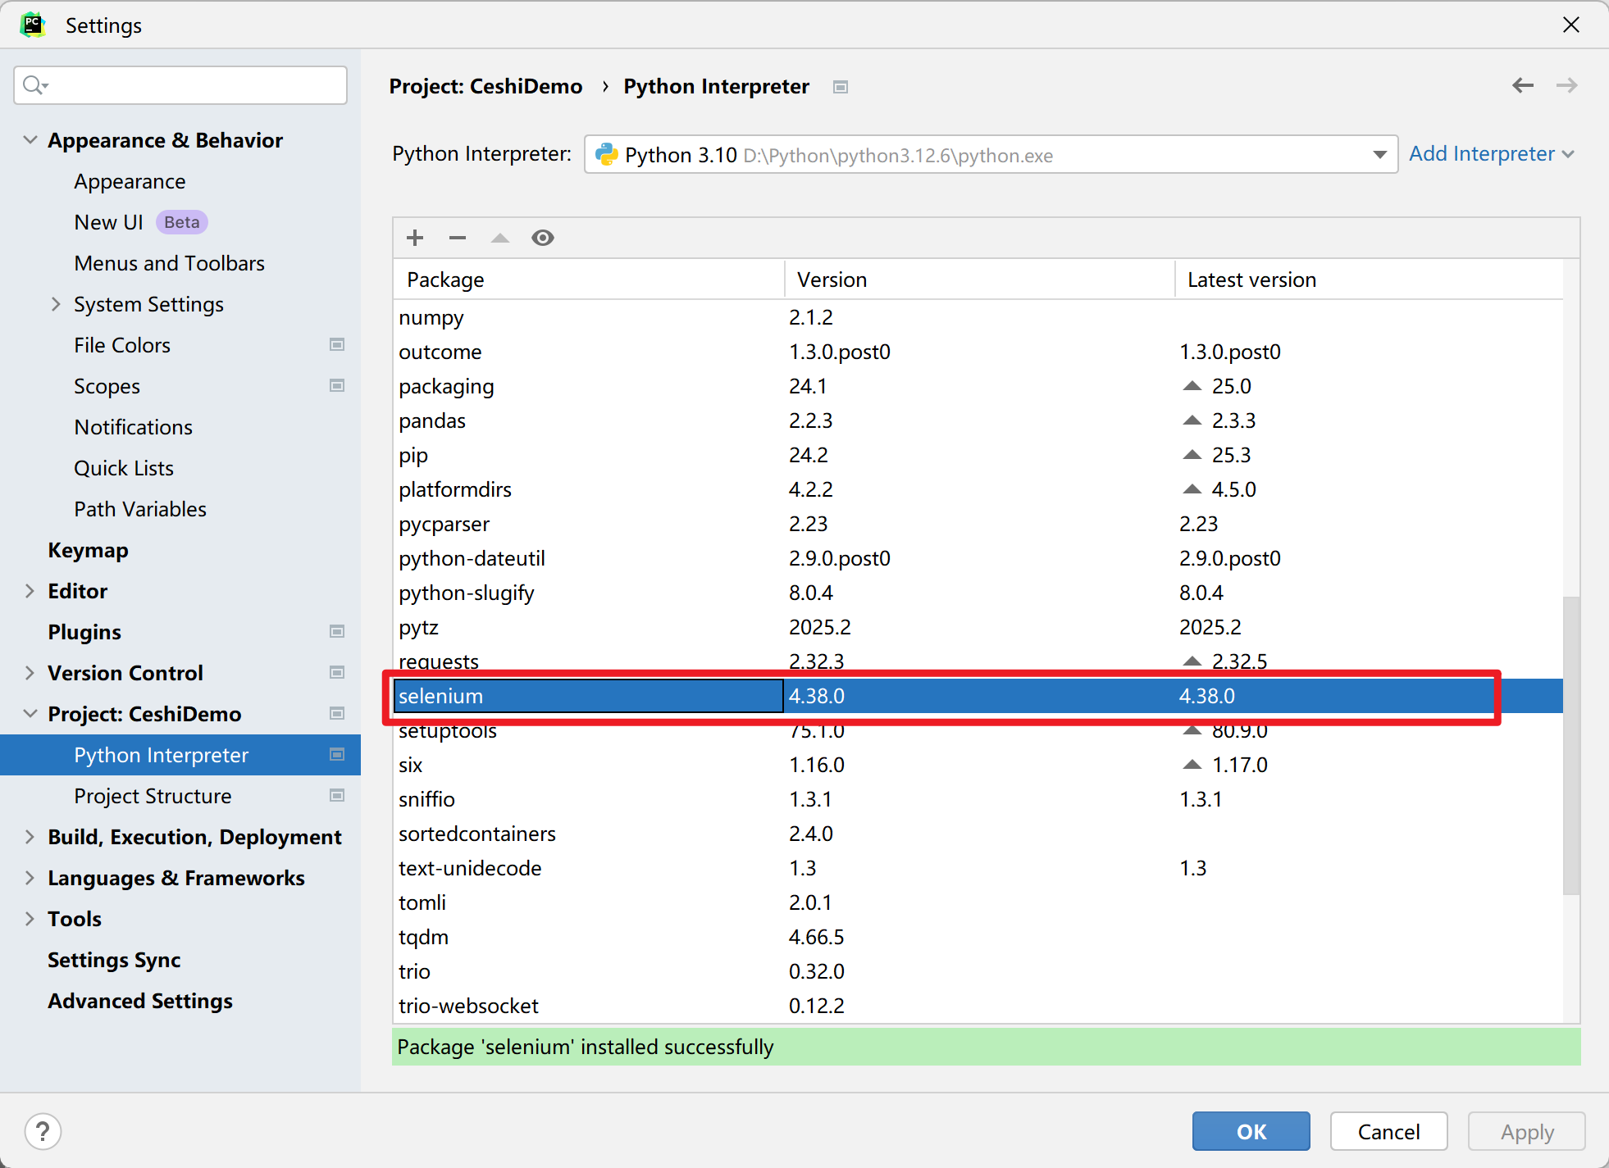Click upgrade arrow for six 1.17.0
The image size is (1609, 1168).
pyautogui.click(x=1192, y=765)
